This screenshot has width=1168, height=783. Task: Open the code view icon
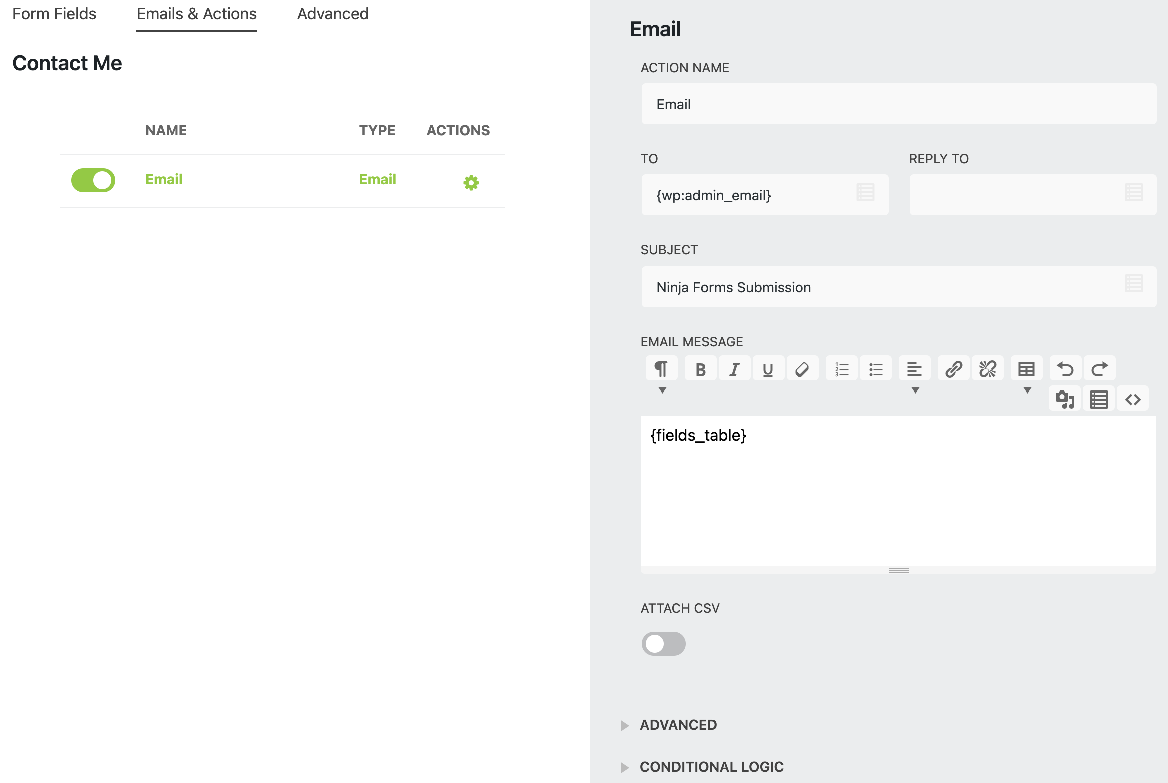(x=1133, y=400)
